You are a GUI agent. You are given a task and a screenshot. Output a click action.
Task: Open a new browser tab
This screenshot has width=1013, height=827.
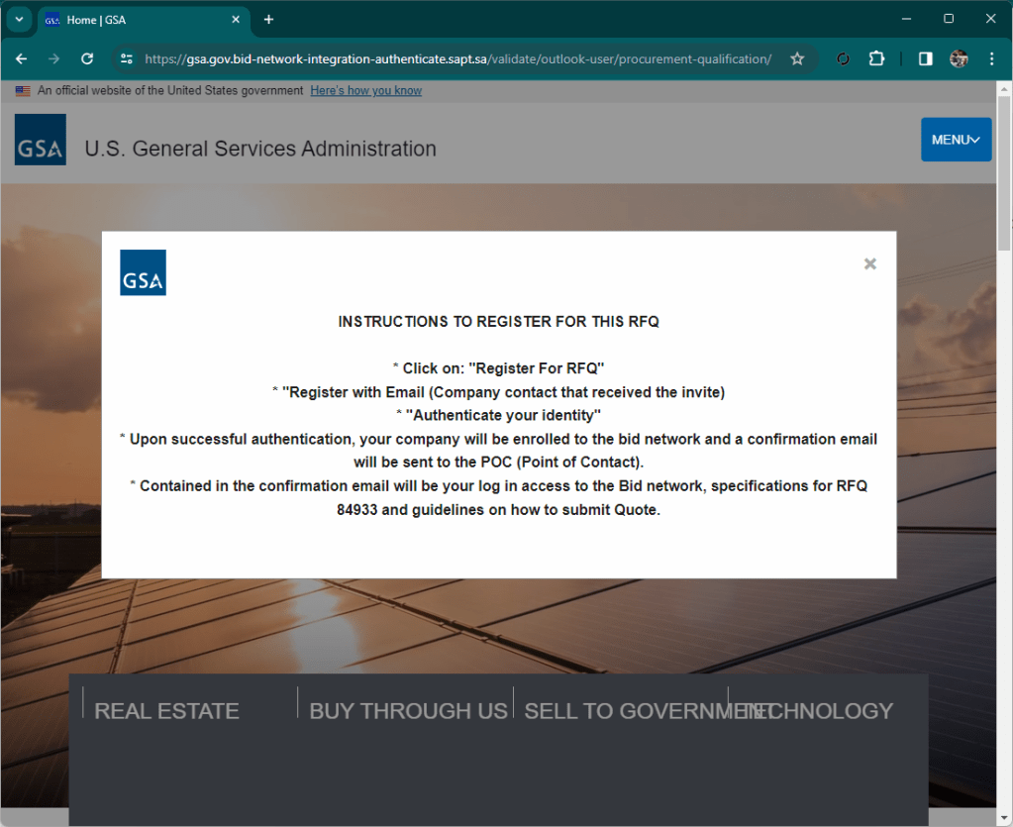(x=268, y=19)
